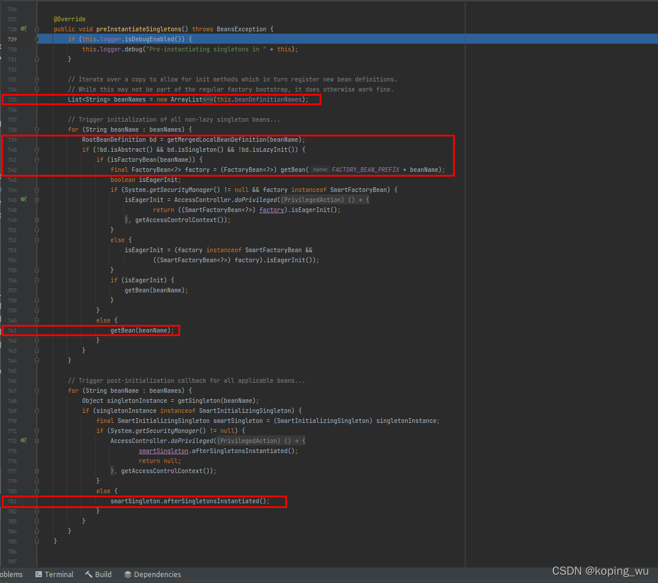658x583 pixels.
Task: Click 'return null;' statement on line 776
Action: point(160,461)
